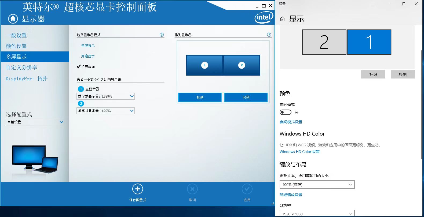This screenshot has height=217, width=424.
Task: Click the blue number 2 display badge
Action: (x=81, y=103)
